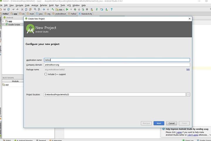
Task: Click the Debug app bug icon
Action: [x=75, y=9]
